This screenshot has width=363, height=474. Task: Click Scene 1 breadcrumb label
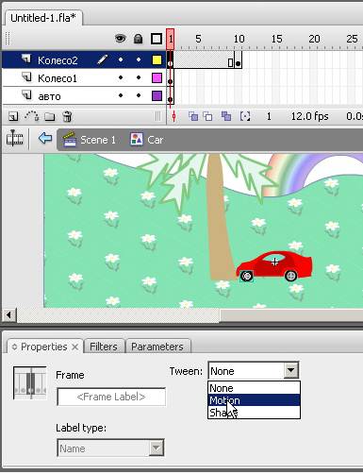[98, 140]
